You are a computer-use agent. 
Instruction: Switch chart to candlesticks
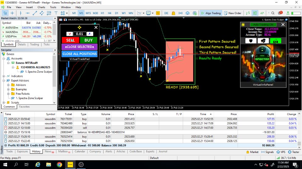pos(255,13)
